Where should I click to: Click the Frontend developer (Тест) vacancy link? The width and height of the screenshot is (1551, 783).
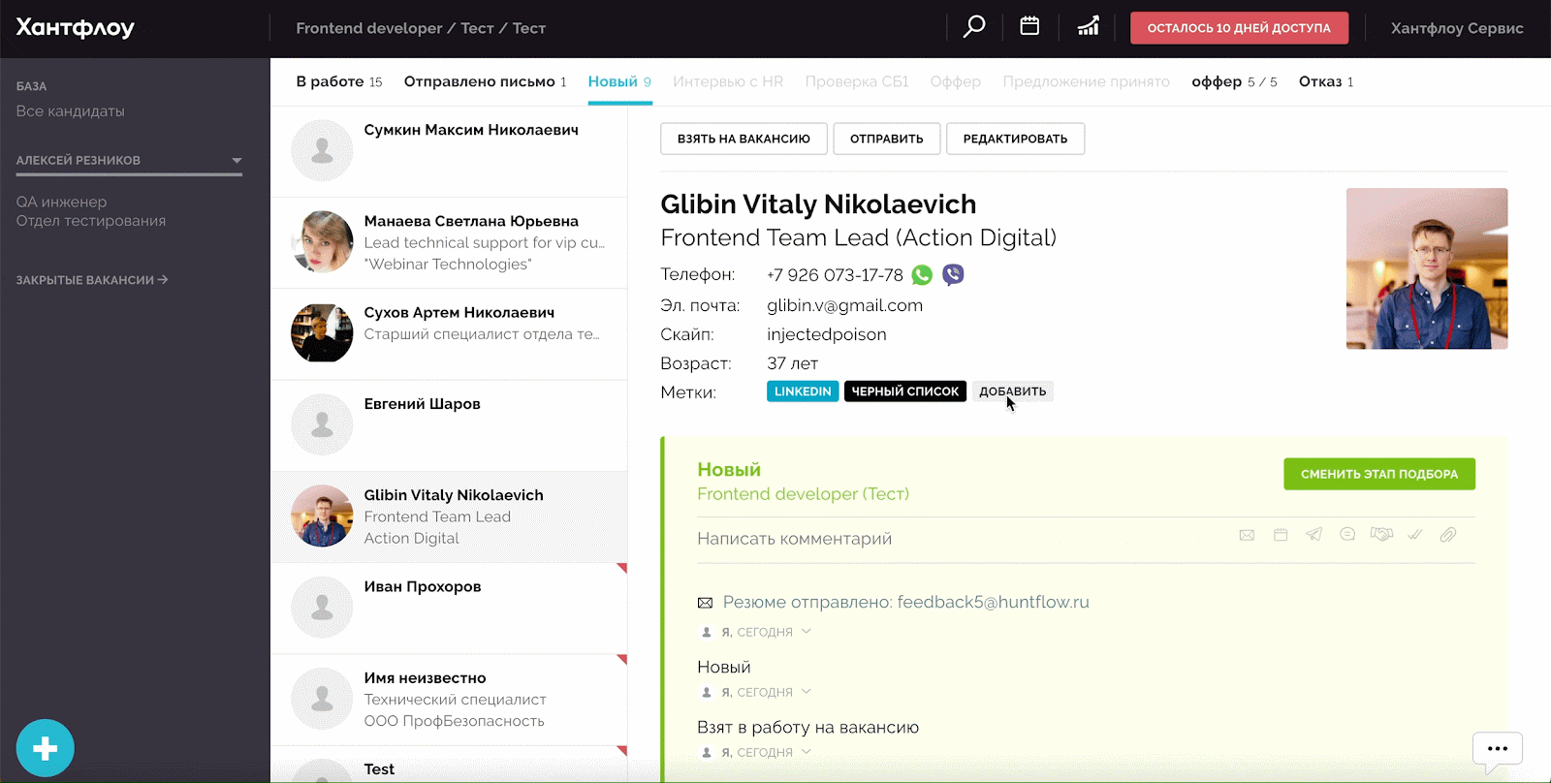[x=803, y=494]
